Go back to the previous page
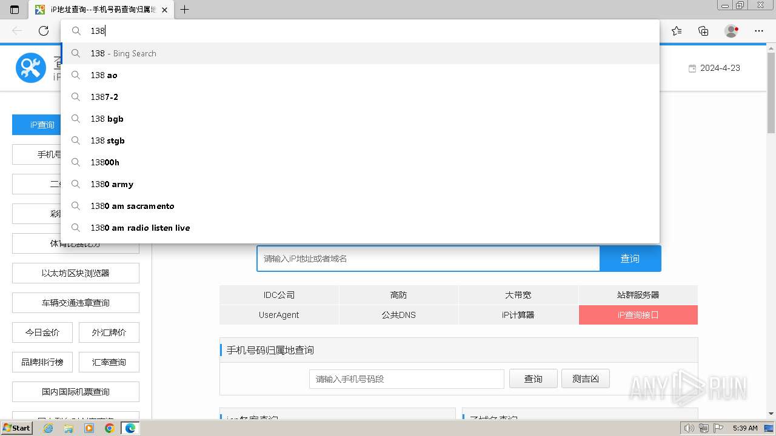 pos(17,31)
